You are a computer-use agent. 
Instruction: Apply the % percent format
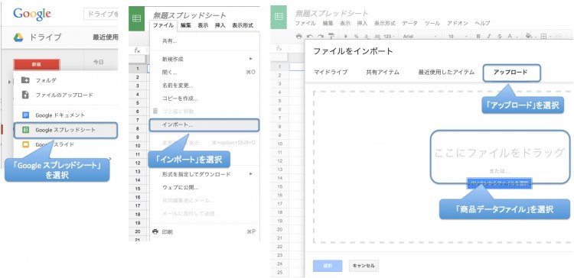(356, 37)
